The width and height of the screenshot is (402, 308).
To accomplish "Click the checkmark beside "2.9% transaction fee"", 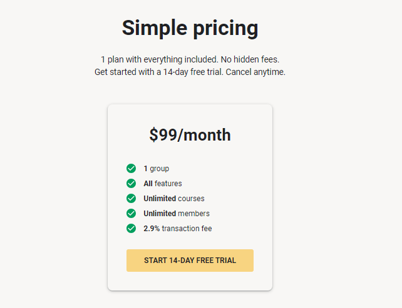I will point(131,229).
